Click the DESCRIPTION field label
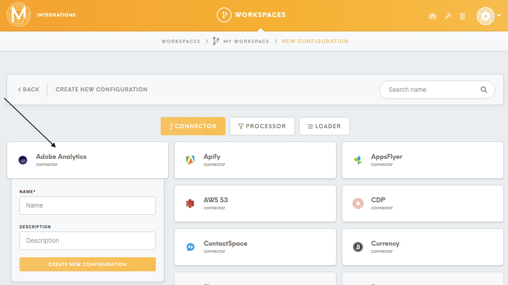Viewport: 508px width, 285px height. [35, 227]
